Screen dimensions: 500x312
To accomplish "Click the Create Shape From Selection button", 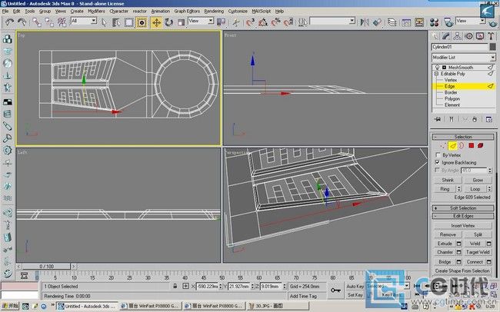I will pos(462,271).
